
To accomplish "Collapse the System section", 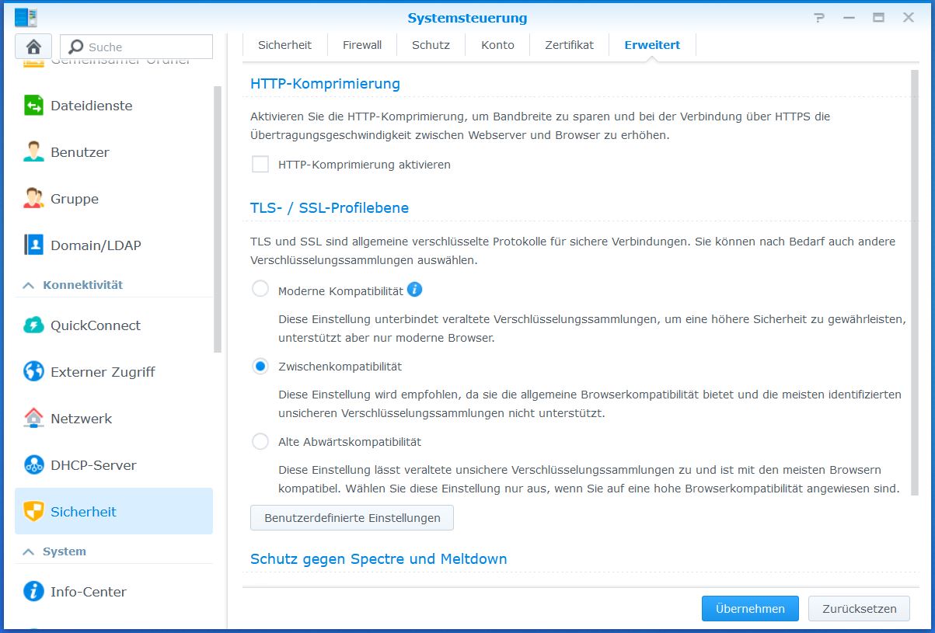I will (29, 551).
